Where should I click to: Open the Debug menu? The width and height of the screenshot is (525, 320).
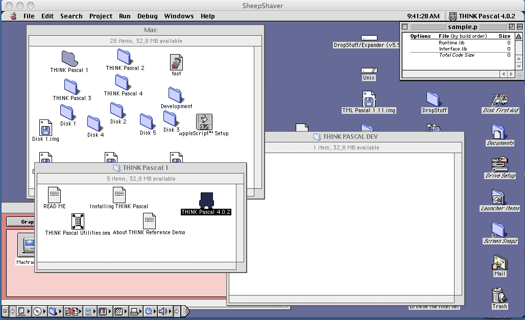coord(147,16)
